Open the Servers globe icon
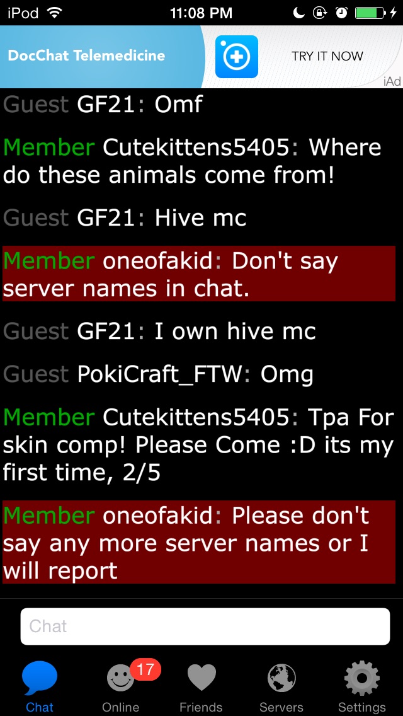 [281, 678]
